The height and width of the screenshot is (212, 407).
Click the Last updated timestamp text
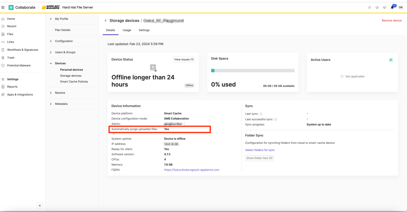pyautogui.click(x=136, y=44)
